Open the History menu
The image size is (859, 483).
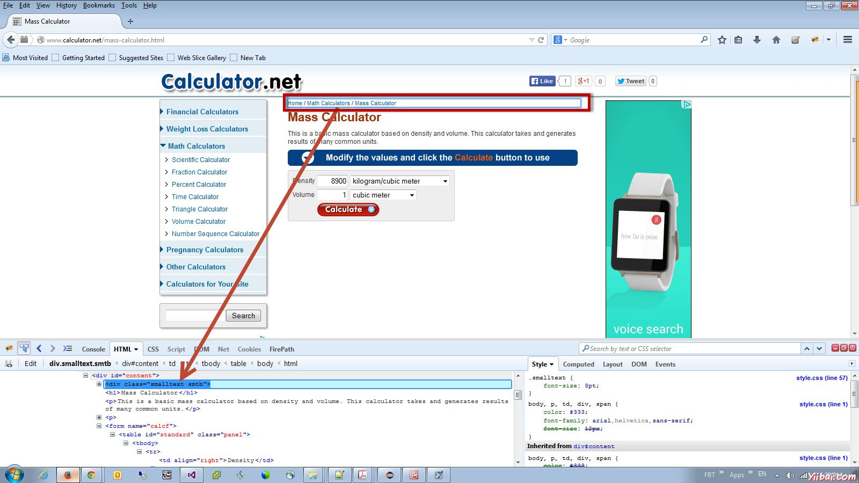[66, 5]
